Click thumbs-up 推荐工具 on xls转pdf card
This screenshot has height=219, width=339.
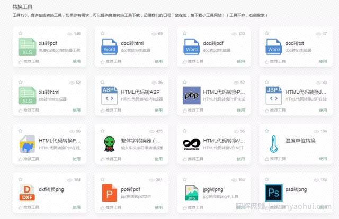[x=29, y=61]
